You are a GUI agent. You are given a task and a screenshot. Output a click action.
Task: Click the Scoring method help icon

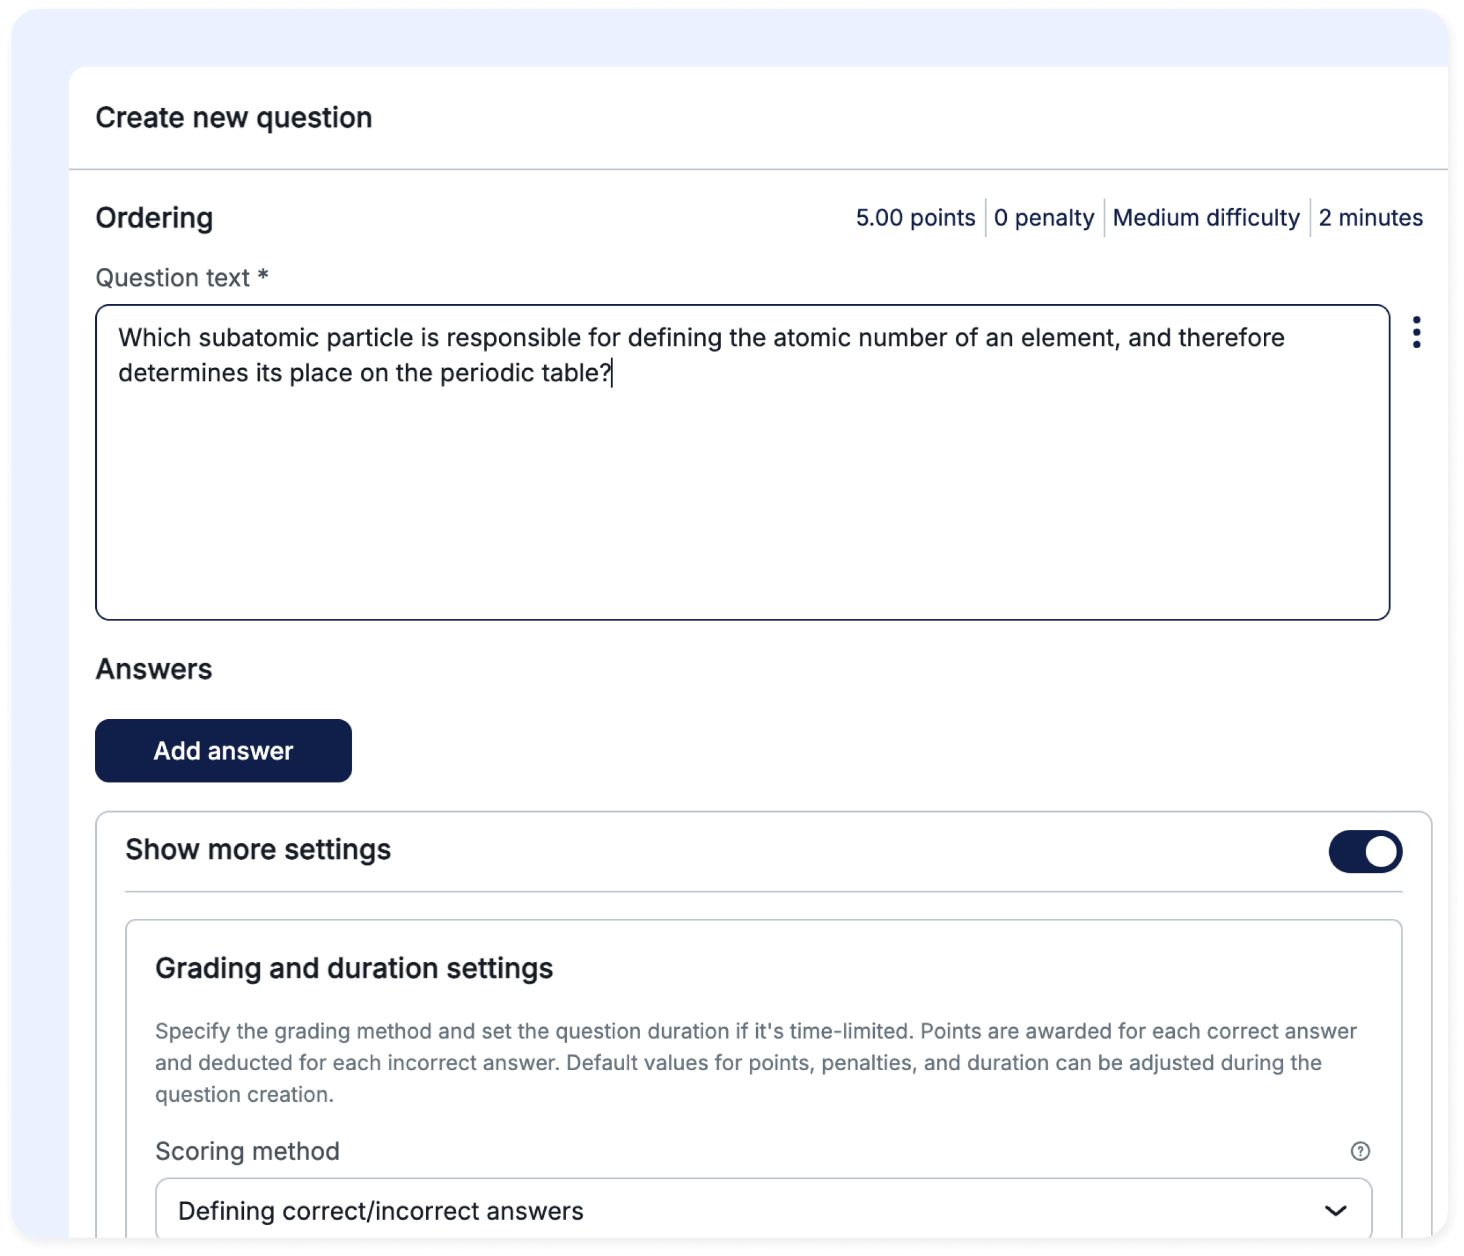click(1360, 1150)
